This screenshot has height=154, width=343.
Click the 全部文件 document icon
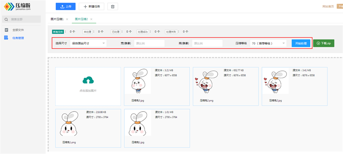point(6,30)
